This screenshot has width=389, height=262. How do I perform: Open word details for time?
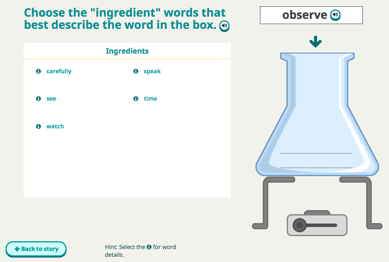click(136, 99)
